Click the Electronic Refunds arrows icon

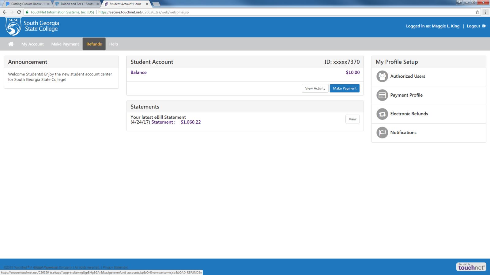click(x=382, y=114)
